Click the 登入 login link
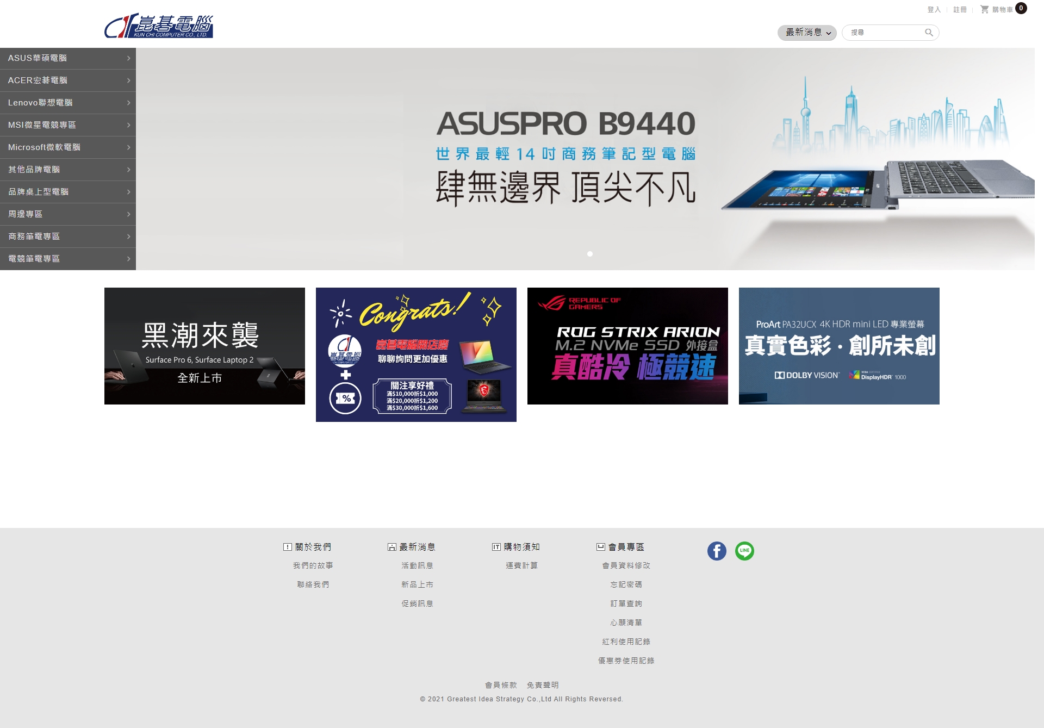The image size is (1044, 728). [934, 10]
